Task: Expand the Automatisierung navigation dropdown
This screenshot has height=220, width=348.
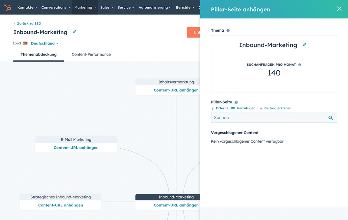Action: 155,7
